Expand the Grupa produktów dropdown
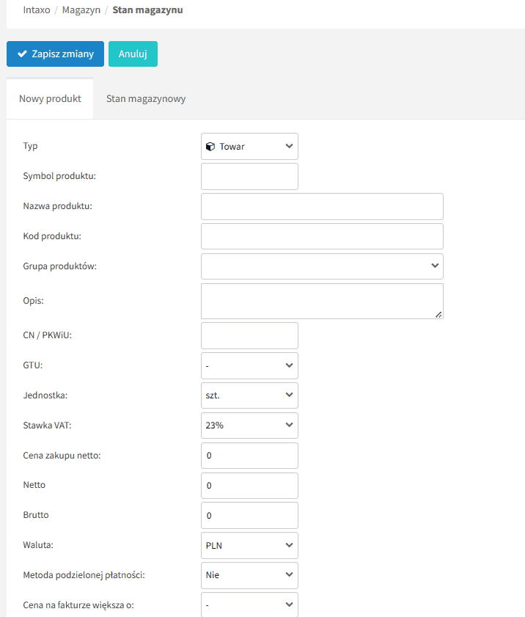525x617 pixels. pyautogui.click(x=322, y=266)
